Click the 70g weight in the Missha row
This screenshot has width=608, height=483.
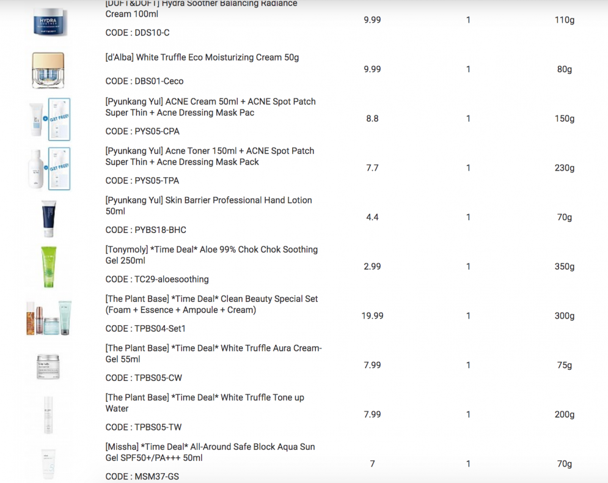(x=564, y=463)
